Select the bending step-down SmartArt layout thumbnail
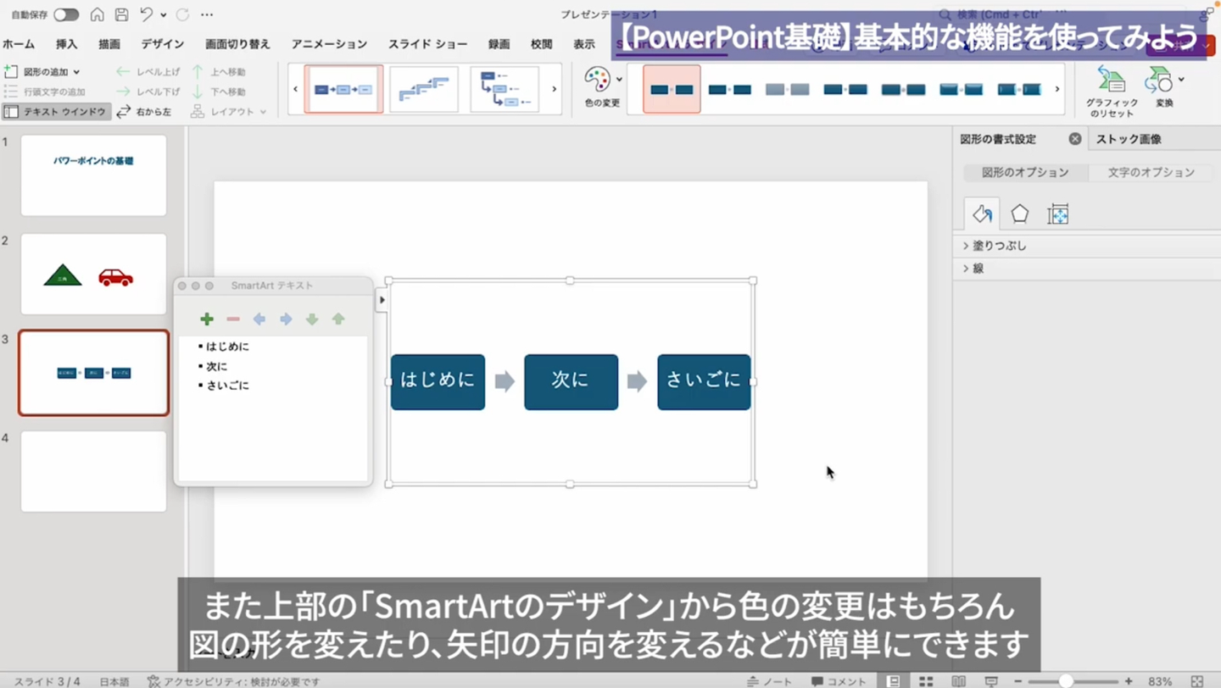This screenshot has height=688, width=1221. (505, 89)
